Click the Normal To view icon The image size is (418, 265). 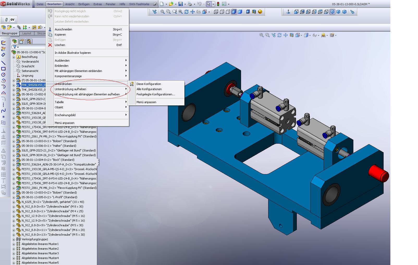point(288,12)
